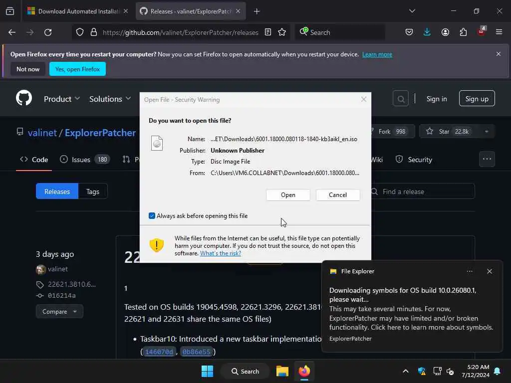
Task: Open the Firefox hamburger menu
Action: coord(499,32)
